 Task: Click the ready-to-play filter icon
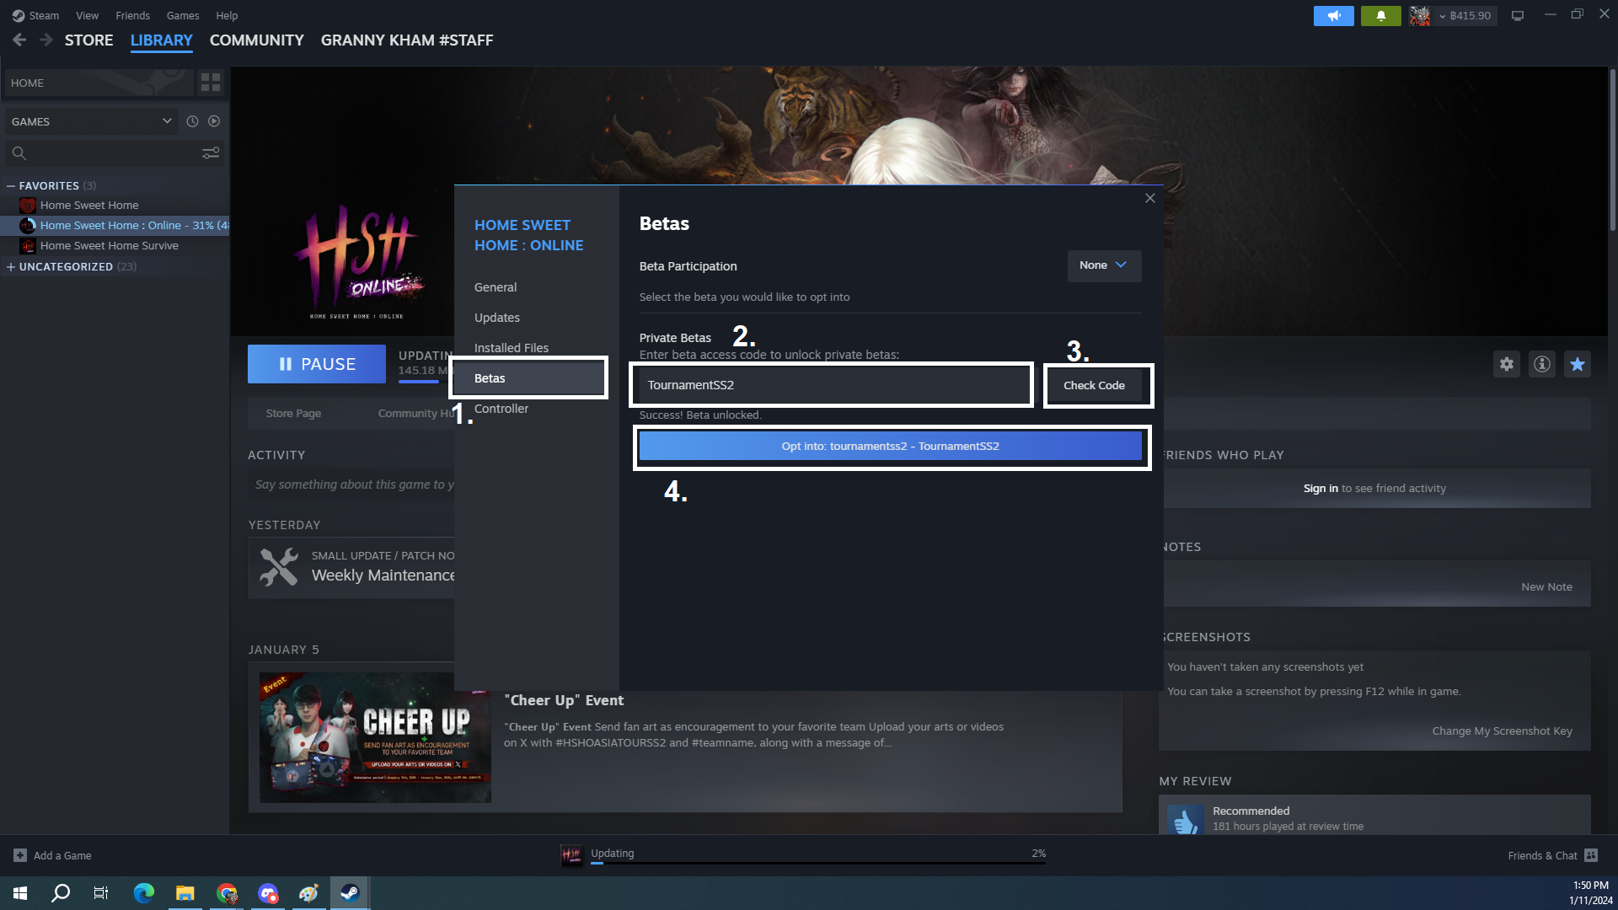(214, 121)
